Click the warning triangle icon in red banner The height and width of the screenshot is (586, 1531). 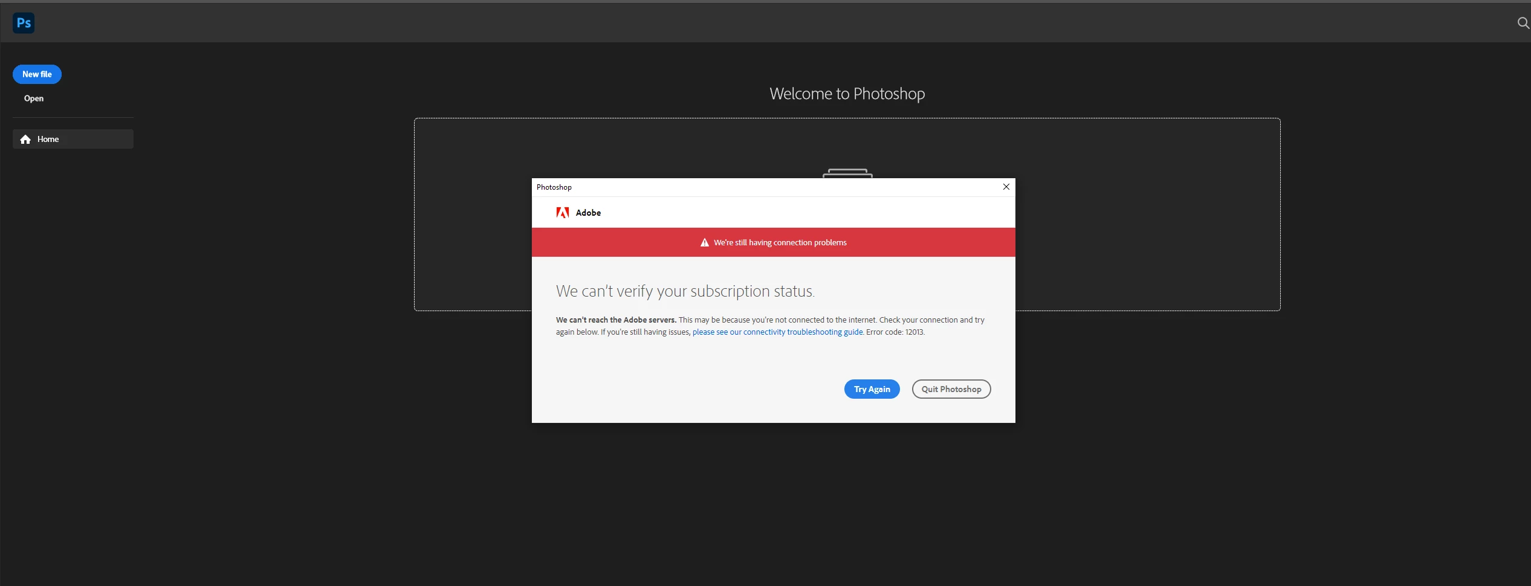tap(704, 243)
